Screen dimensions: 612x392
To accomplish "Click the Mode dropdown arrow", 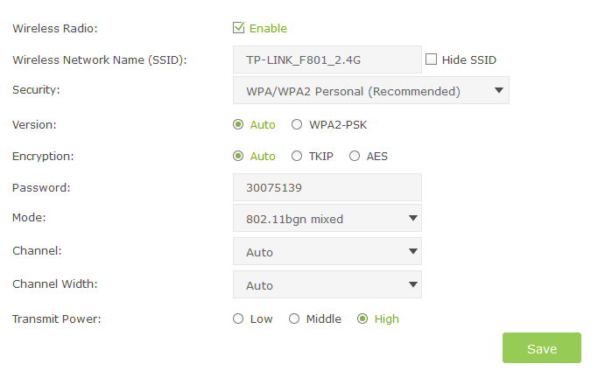I will 413,219.
